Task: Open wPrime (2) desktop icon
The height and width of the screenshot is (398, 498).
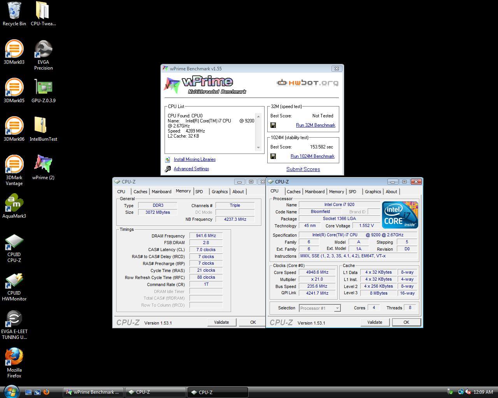Action: (43, 168)
